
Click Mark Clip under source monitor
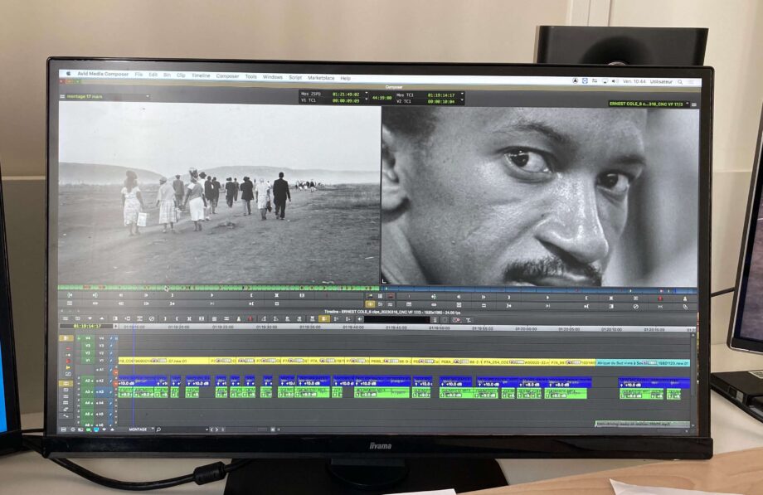pyautogui.click(x=277, y=295)
